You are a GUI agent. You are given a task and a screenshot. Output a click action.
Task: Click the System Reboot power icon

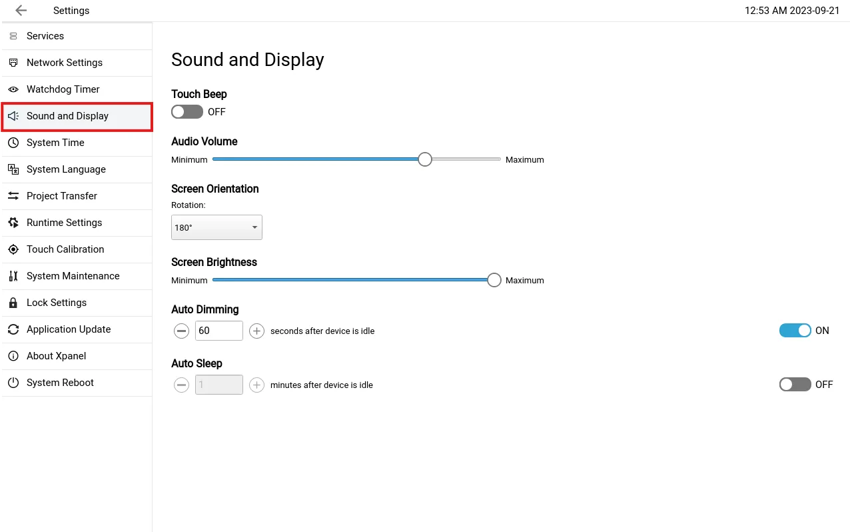click(13, 383)
